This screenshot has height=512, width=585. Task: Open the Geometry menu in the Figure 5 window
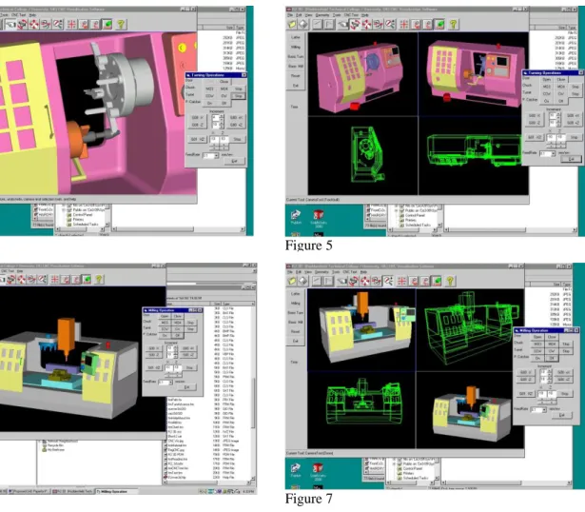[x=322, y=15]
